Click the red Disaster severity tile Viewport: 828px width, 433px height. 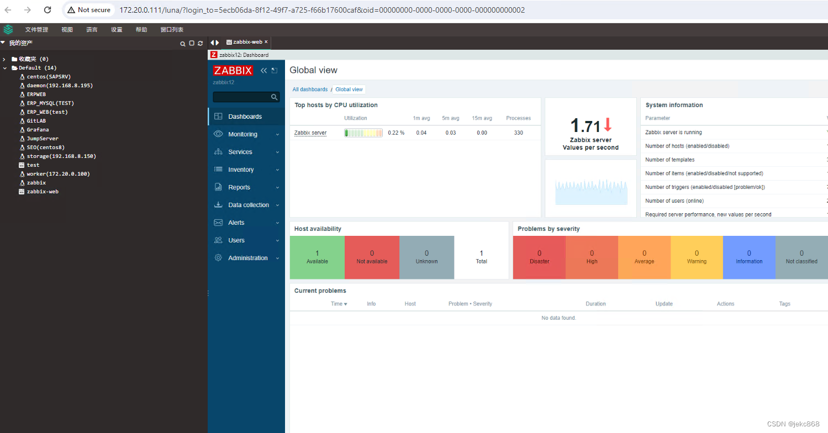click(x=539, y=257)
